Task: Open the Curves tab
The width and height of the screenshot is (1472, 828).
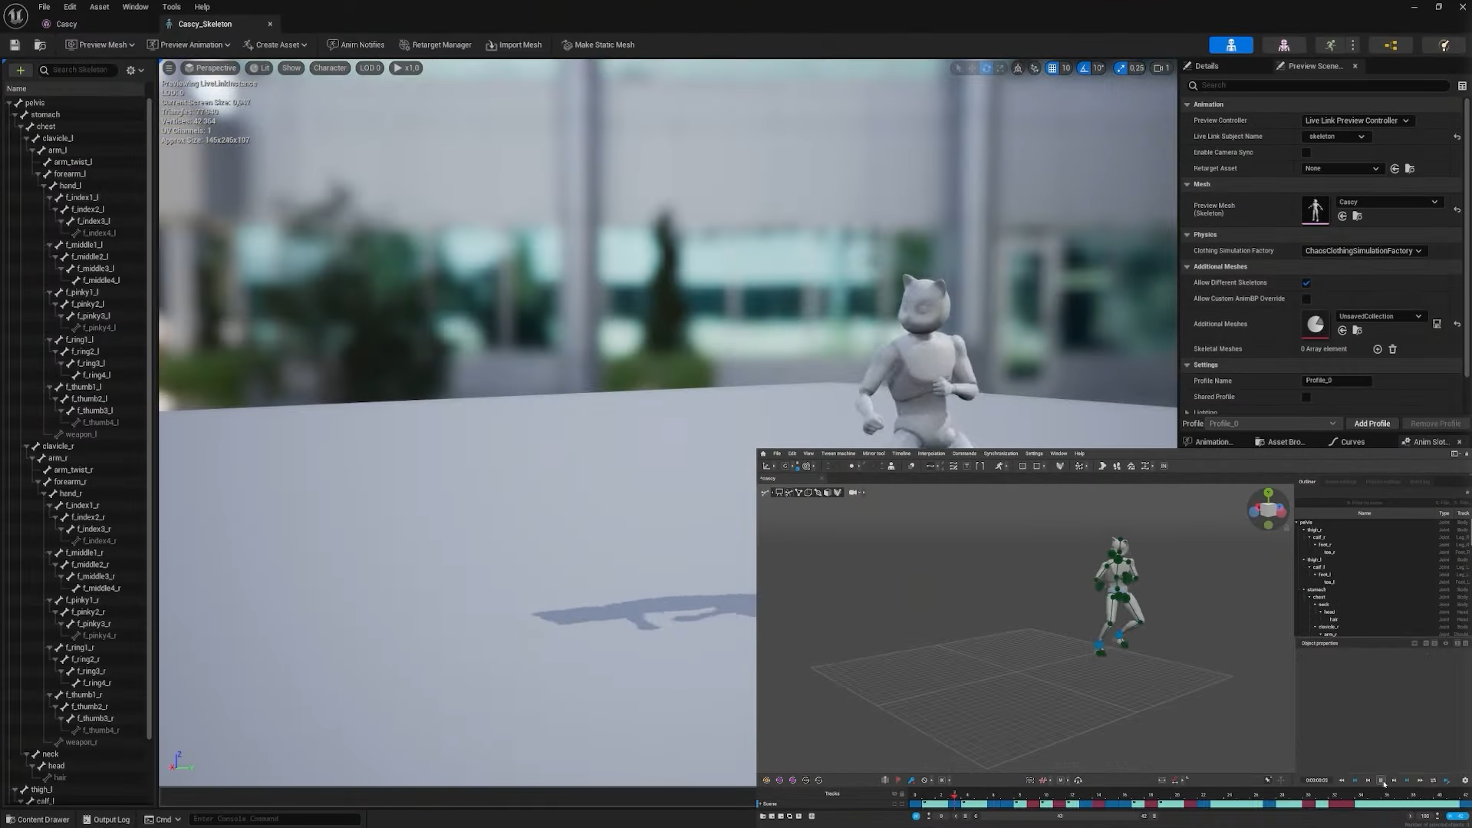Action: click(1346, 442)
